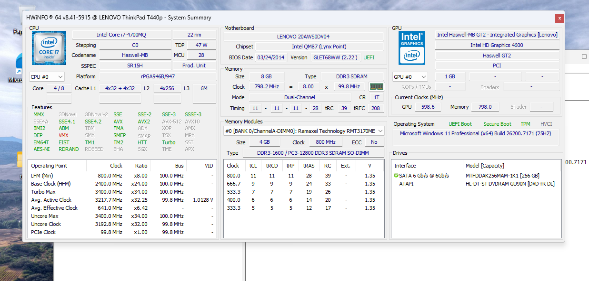Click the Intel Core i7-4700MQ name field

(x=121, y=35)
